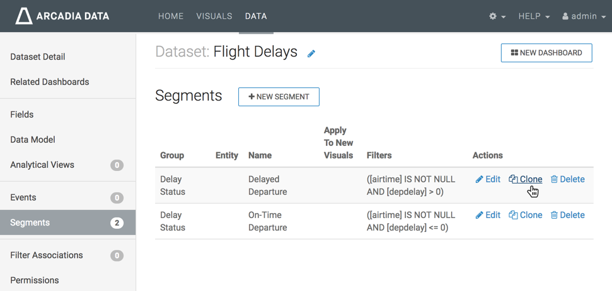Viewport: 612px width, 291px height.
Task: Open the Fields sidebar item
Action: [x=22, y=114]
